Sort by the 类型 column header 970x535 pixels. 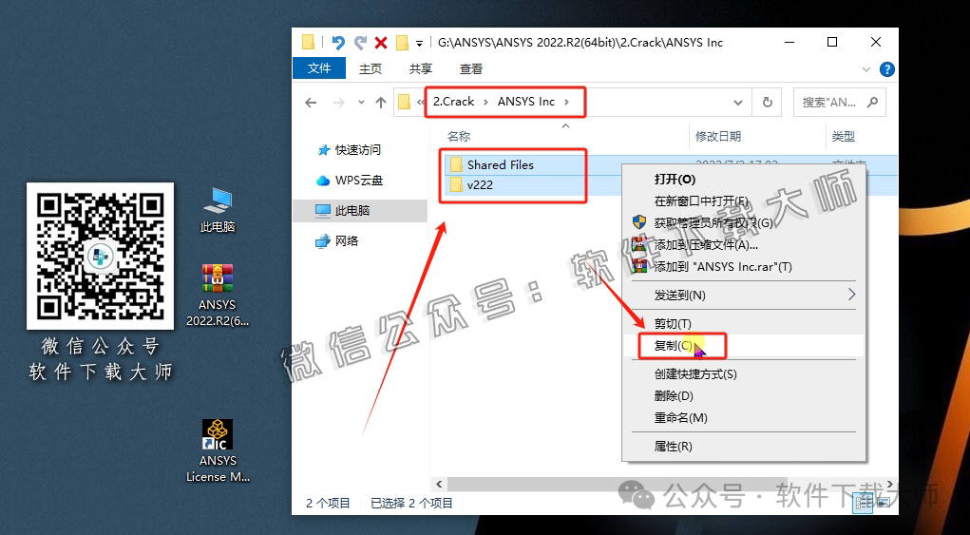[x=844, y=136]
